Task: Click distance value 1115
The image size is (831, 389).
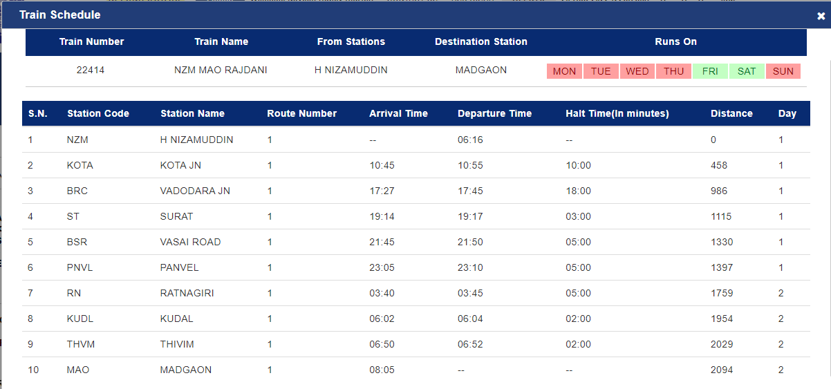Action: point(721,216)
